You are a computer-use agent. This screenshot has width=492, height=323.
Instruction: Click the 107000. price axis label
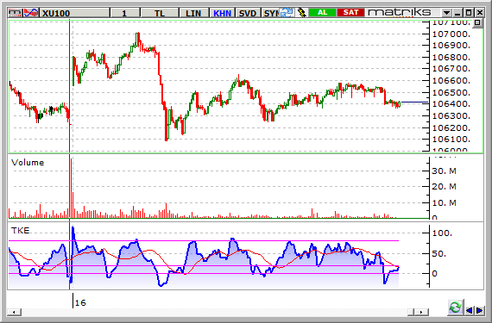[x=451, y=34]
